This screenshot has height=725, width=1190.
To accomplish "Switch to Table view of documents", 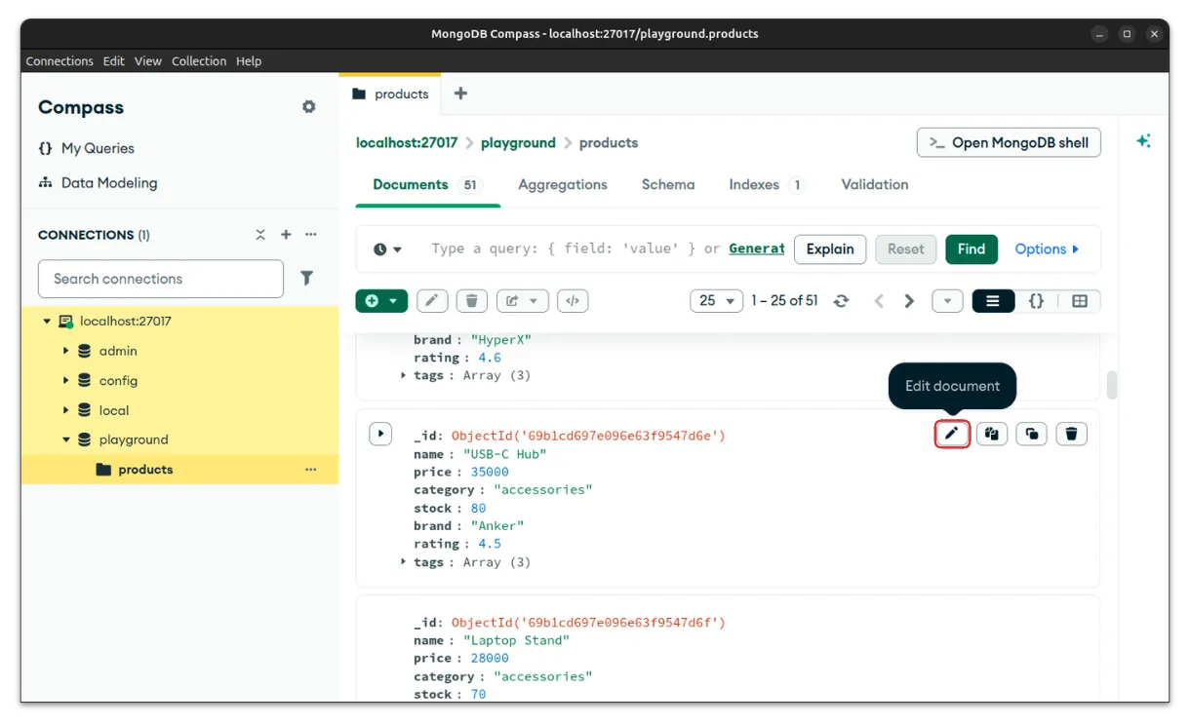I will (1079, 301).
